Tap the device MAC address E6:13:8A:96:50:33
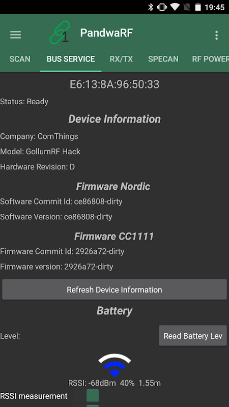The width and height of the screenshot is (229, 407). pyautogui.click(x=114, y=84)
